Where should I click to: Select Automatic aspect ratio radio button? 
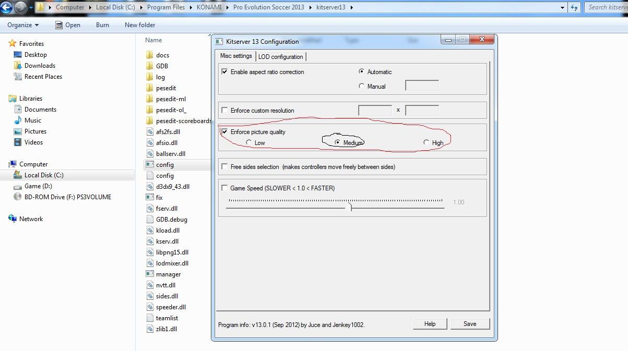click(361, 71)
